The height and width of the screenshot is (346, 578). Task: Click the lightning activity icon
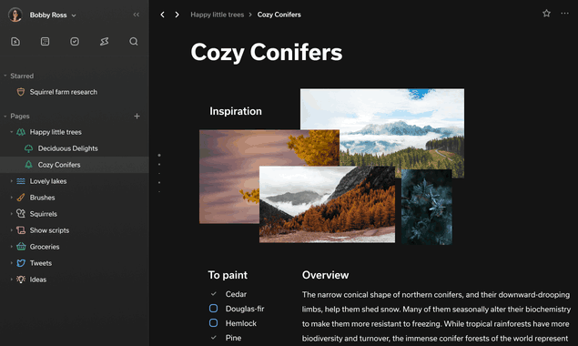click(x=105, y=41)
